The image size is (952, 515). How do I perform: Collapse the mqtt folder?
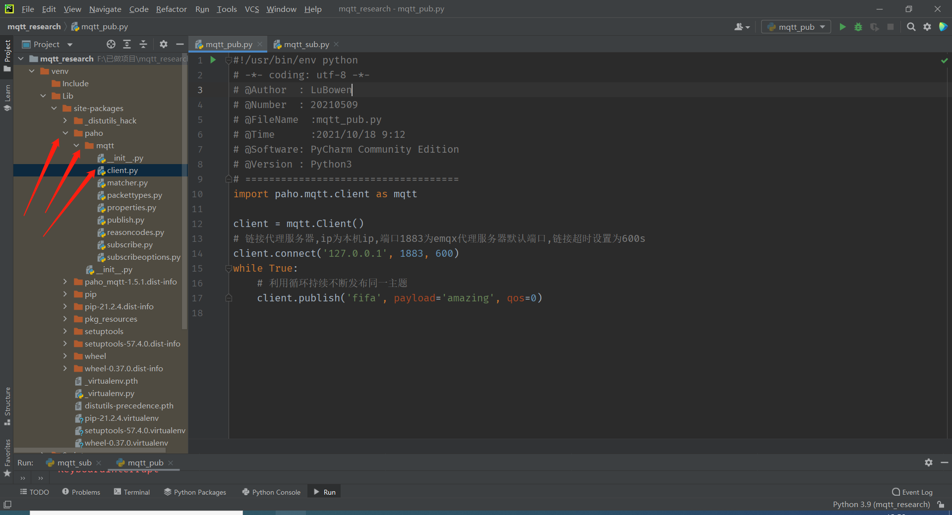pos(76,145)
